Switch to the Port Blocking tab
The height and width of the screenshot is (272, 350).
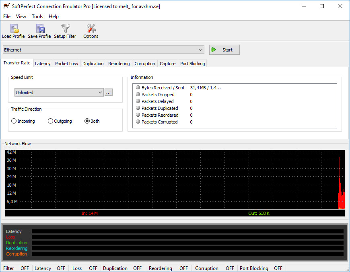(x=192, y=64)
